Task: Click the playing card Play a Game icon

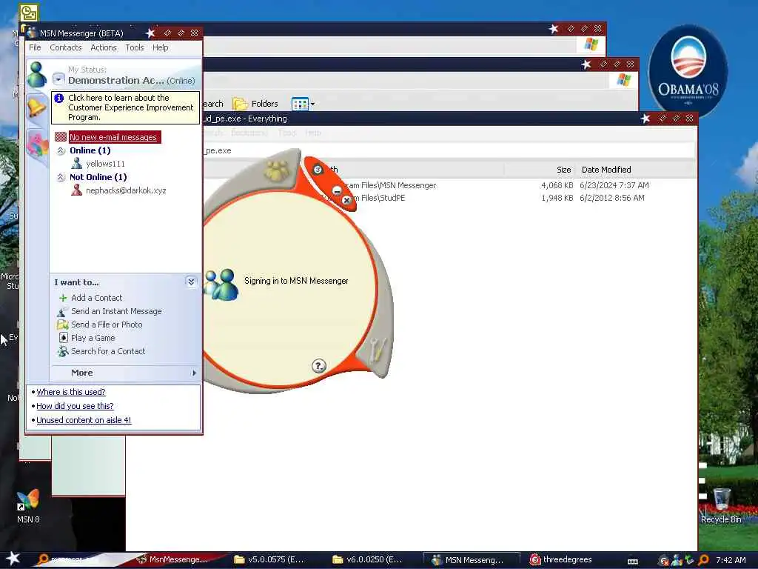Action: (64, 338)
